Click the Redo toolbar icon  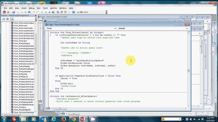click(x=37, y=12)
